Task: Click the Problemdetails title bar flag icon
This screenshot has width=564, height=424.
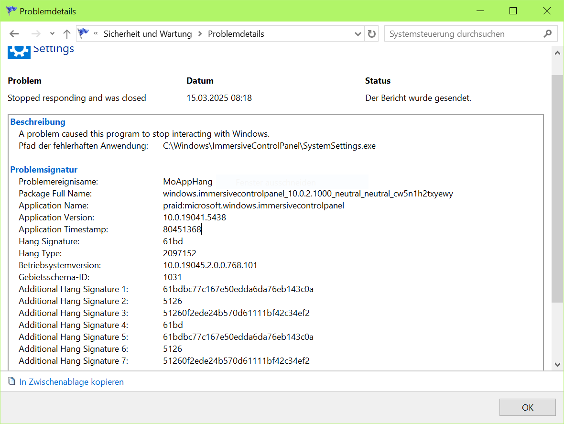Action: click(11, 11)
